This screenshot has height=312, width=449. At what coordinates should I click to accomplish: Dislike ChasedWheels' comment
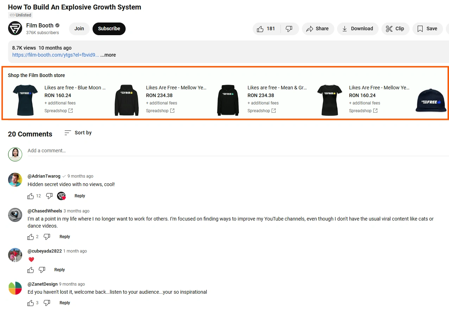[47, 237]
